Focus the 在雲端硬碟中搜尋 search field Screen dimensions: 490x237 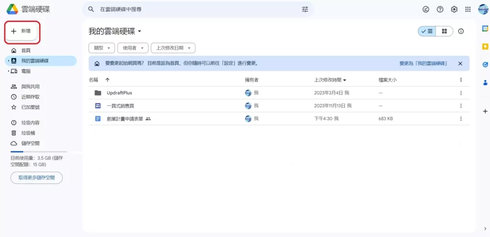[x=198, y=10]
